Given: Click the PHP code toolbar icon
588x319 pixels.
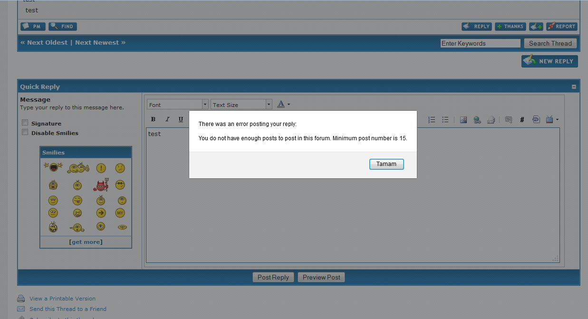Looking at the screenshot, I should point(536,120).
